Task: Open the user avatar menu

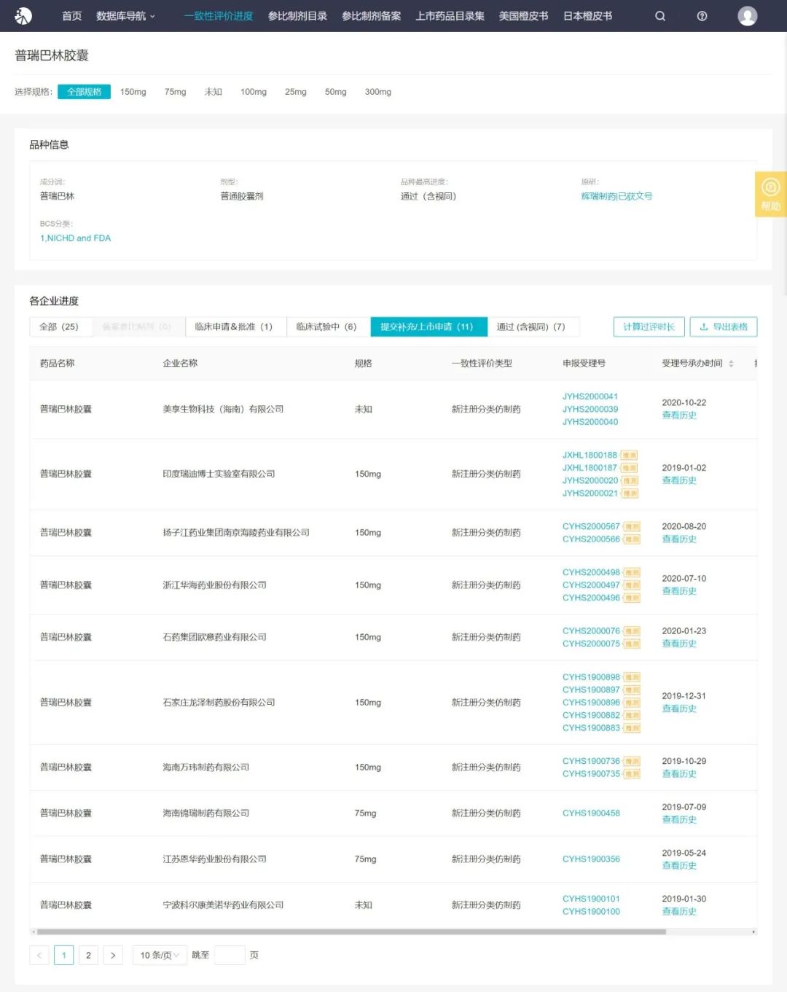Action: [747, 16]
